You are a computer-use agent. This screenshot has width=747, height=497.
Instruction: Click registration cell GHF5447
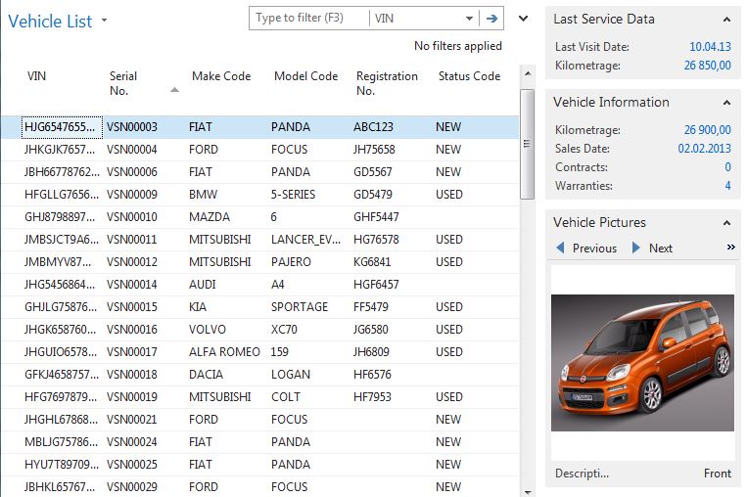(376, 217)
